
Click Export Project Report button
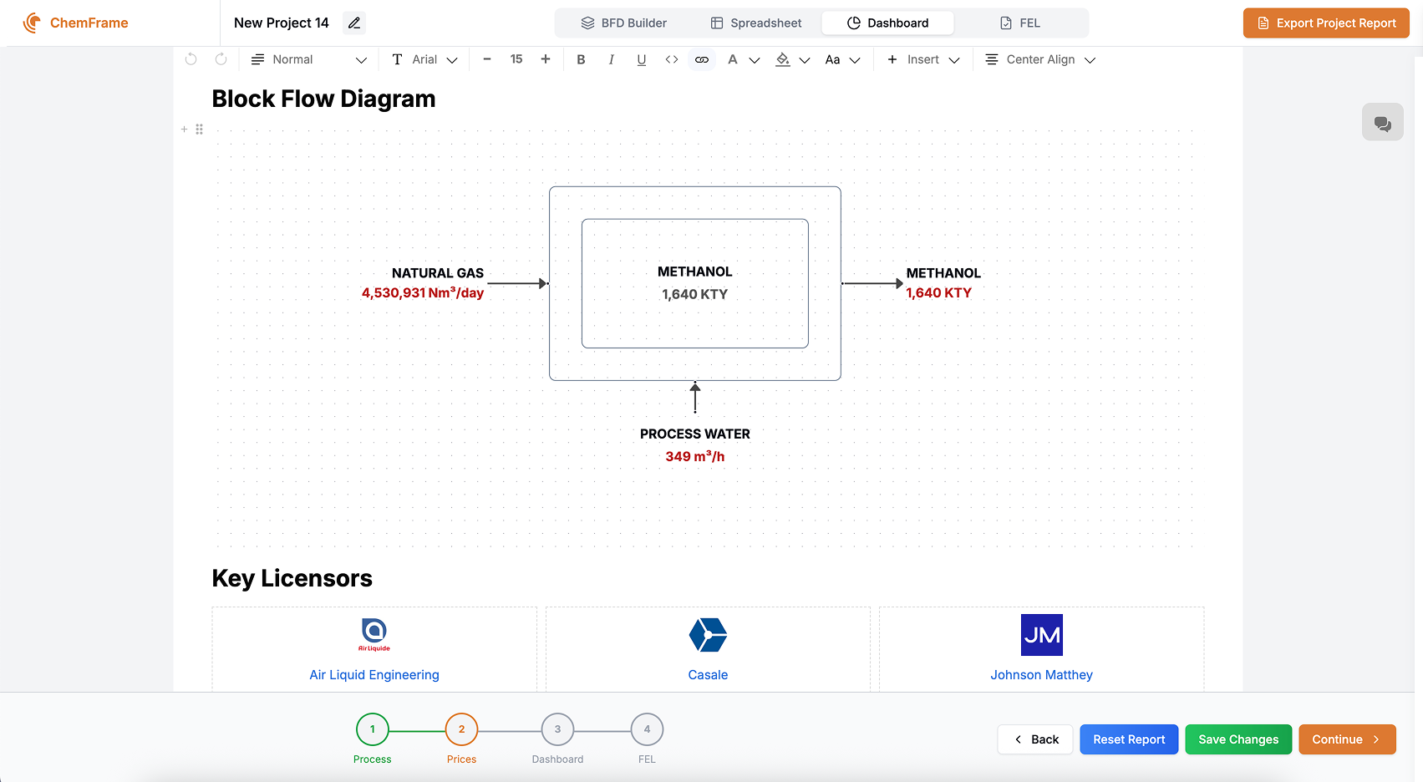point(1326,23)
